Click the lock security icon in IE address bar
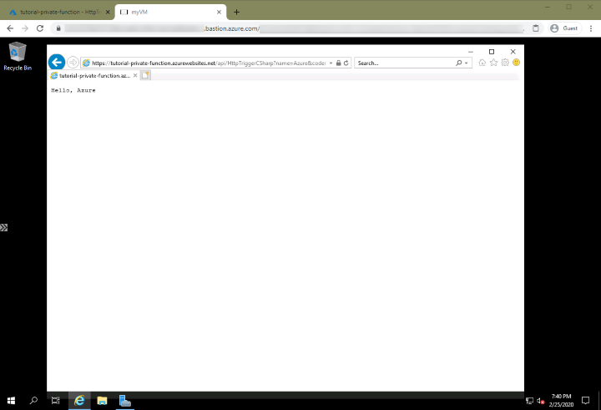Viewport: 601px width, 410px height. [x=338, y=63]
